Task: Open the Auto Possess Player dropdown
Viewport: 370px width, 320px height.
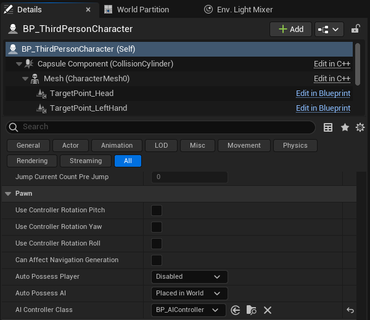Action: pyautogui.click(x=189, y=277)
